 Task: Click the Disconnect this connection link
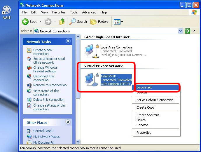click(x=44, y=78)
